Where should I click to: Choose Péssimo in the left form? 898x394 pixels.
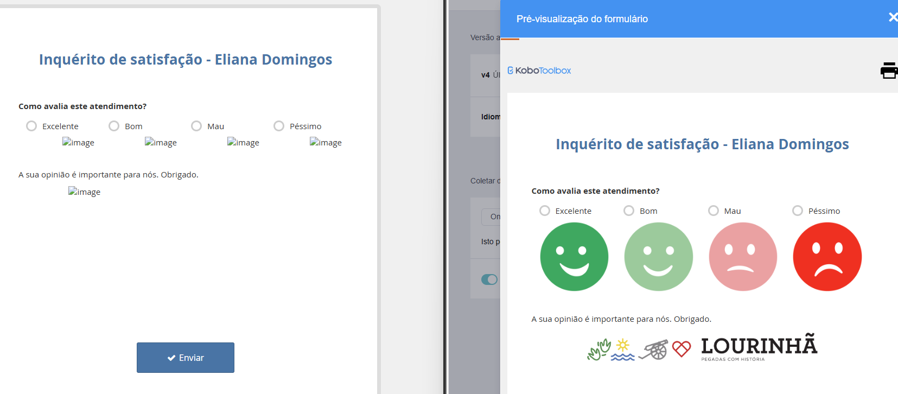[x=279, y=126]
